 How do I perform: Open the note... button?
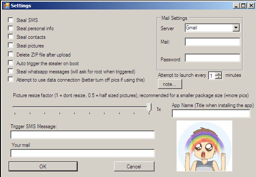(x=170, y=84)
